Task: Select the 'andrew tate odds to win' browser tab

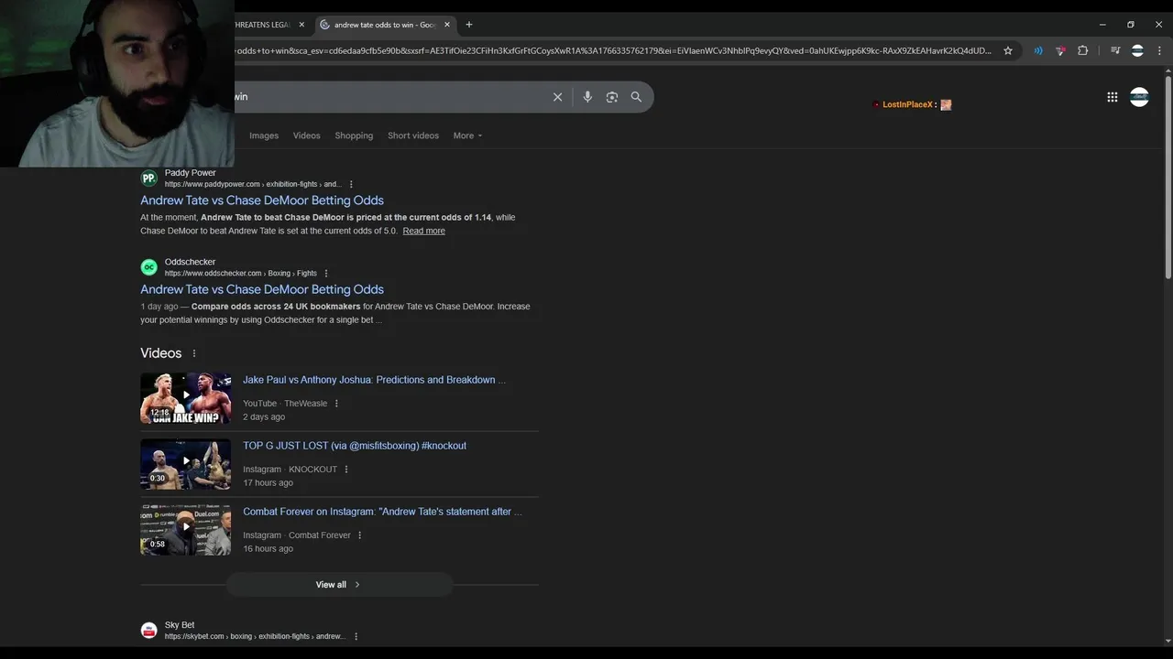Action: coord(385,25)
